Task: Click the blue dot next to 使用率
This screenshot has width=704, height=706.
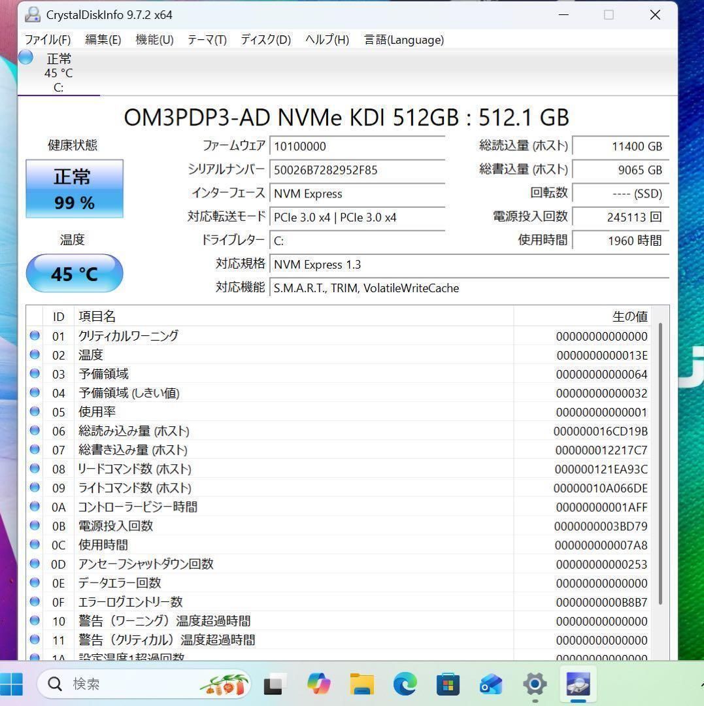Action: [x=35, y=412]
